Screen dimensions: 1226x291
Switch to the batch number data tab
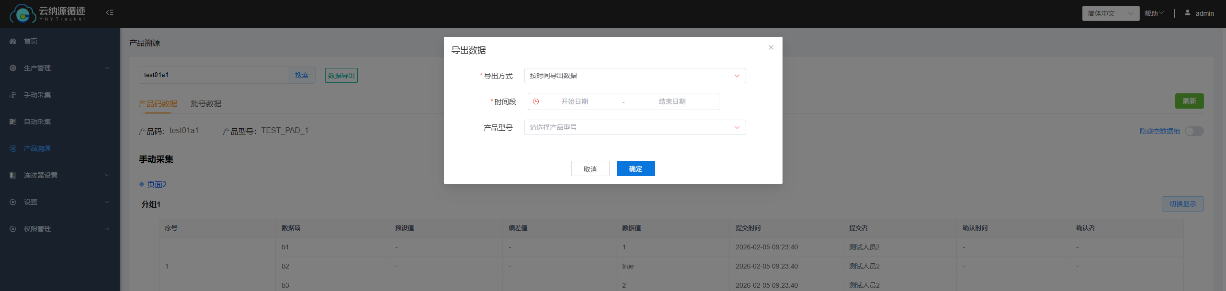[x=205, y=104]
